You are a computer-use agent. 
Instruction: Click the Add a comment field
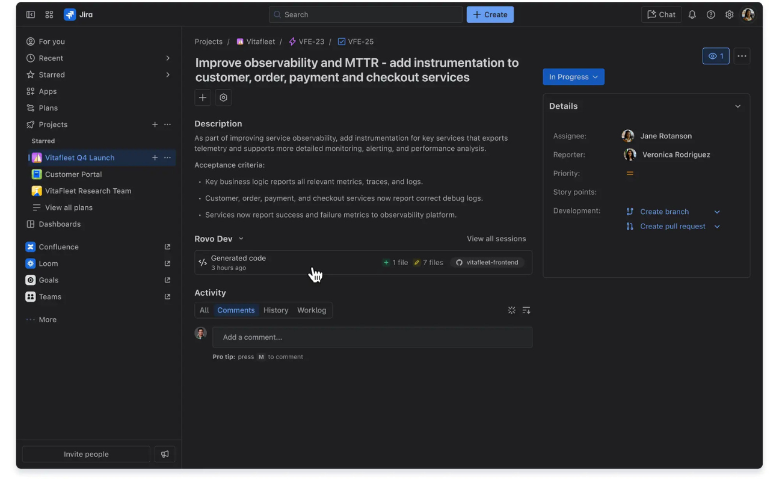372,337
